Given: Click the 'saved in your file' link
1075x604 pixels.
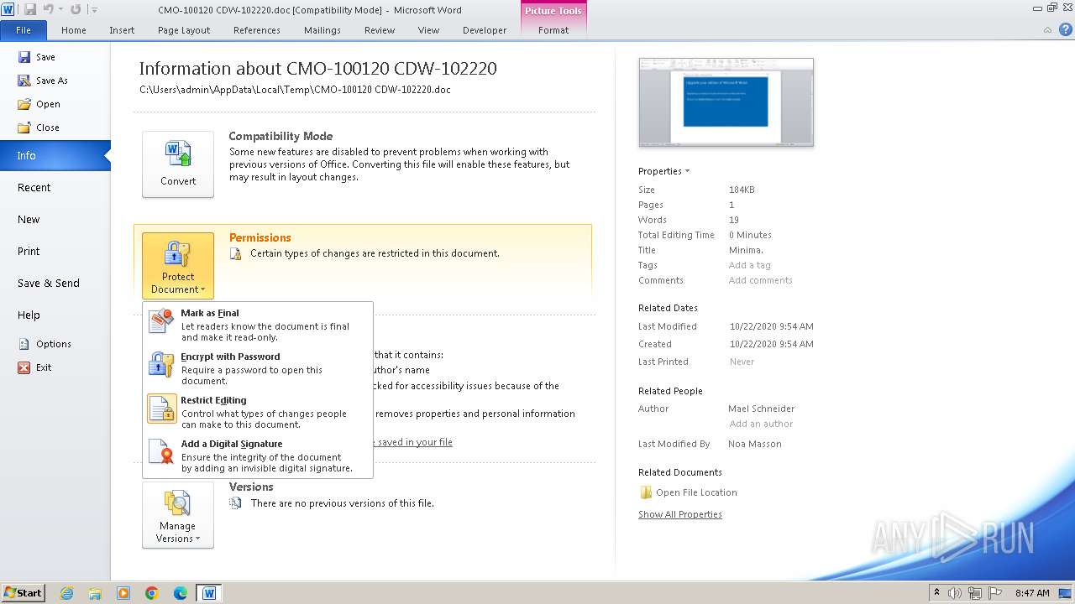Looking at the screenshot, I should point(413,442).
